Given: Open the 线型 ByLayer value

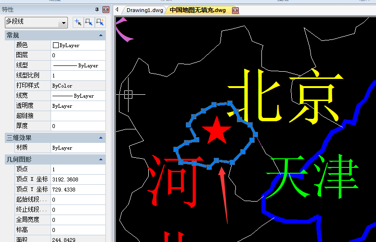Looking at the screenshot, I should click(x=78, y=65).
